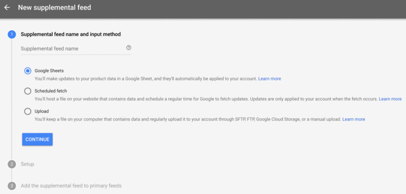
Task: Select the Upload radio button
Action: click(x=28, y=111)
